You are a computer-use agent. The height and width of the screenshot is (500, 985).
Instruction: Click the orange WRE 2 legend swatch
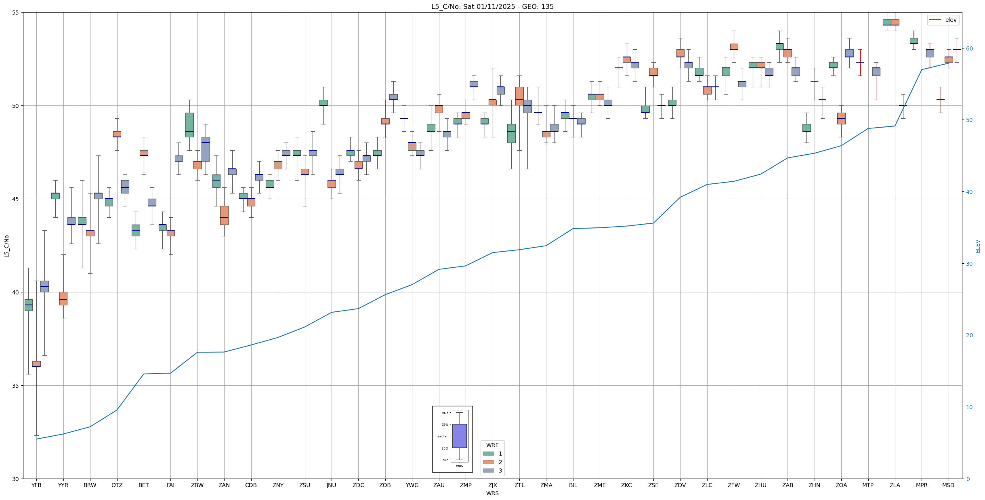click(x=488, y=462)
